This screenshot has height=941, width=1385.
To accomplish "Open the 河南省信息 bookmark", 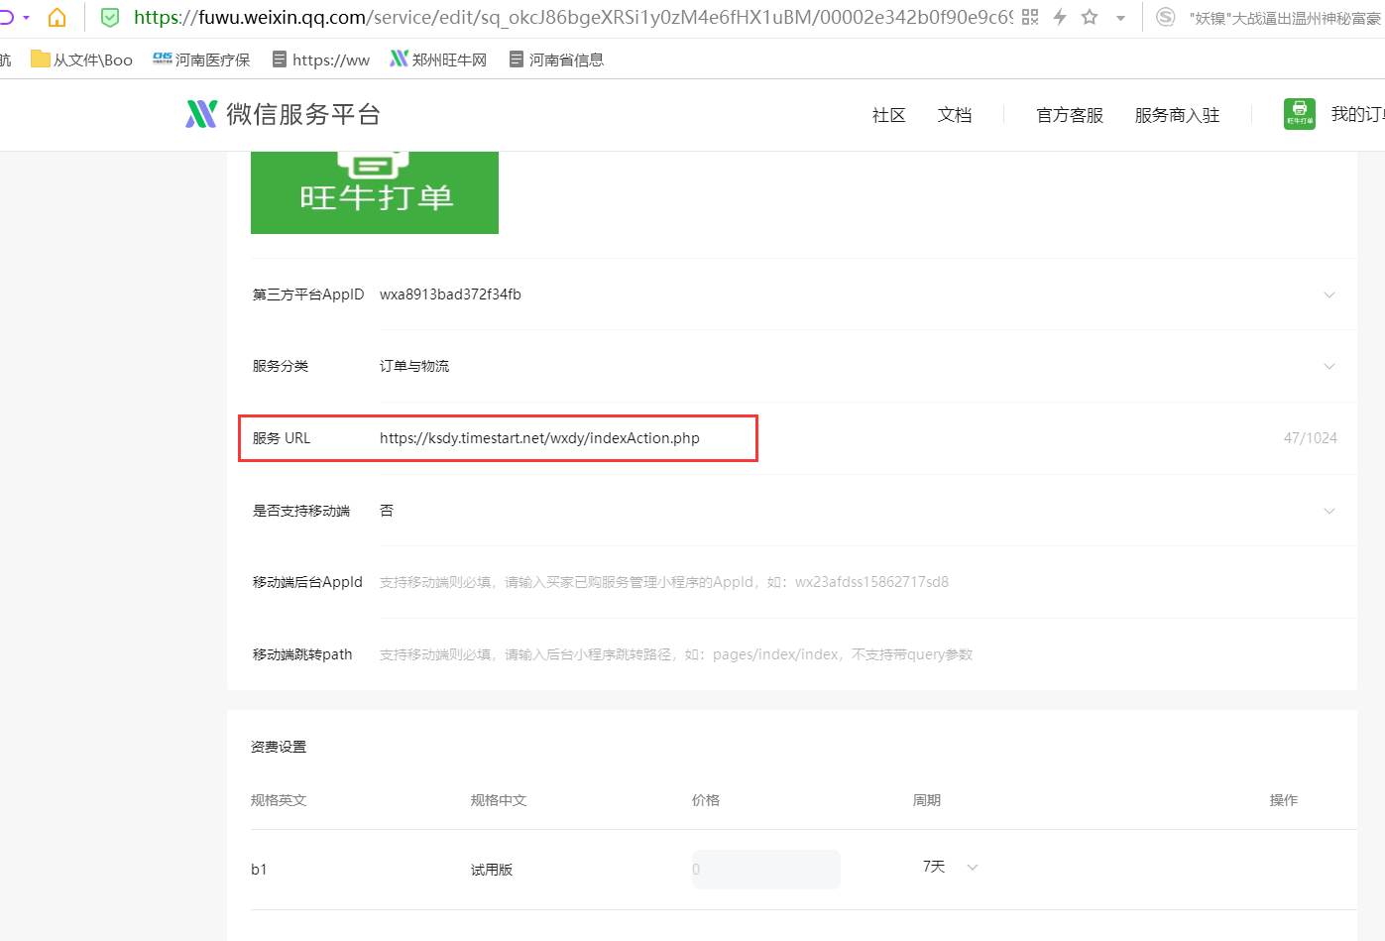I will [x=556, y=59].
